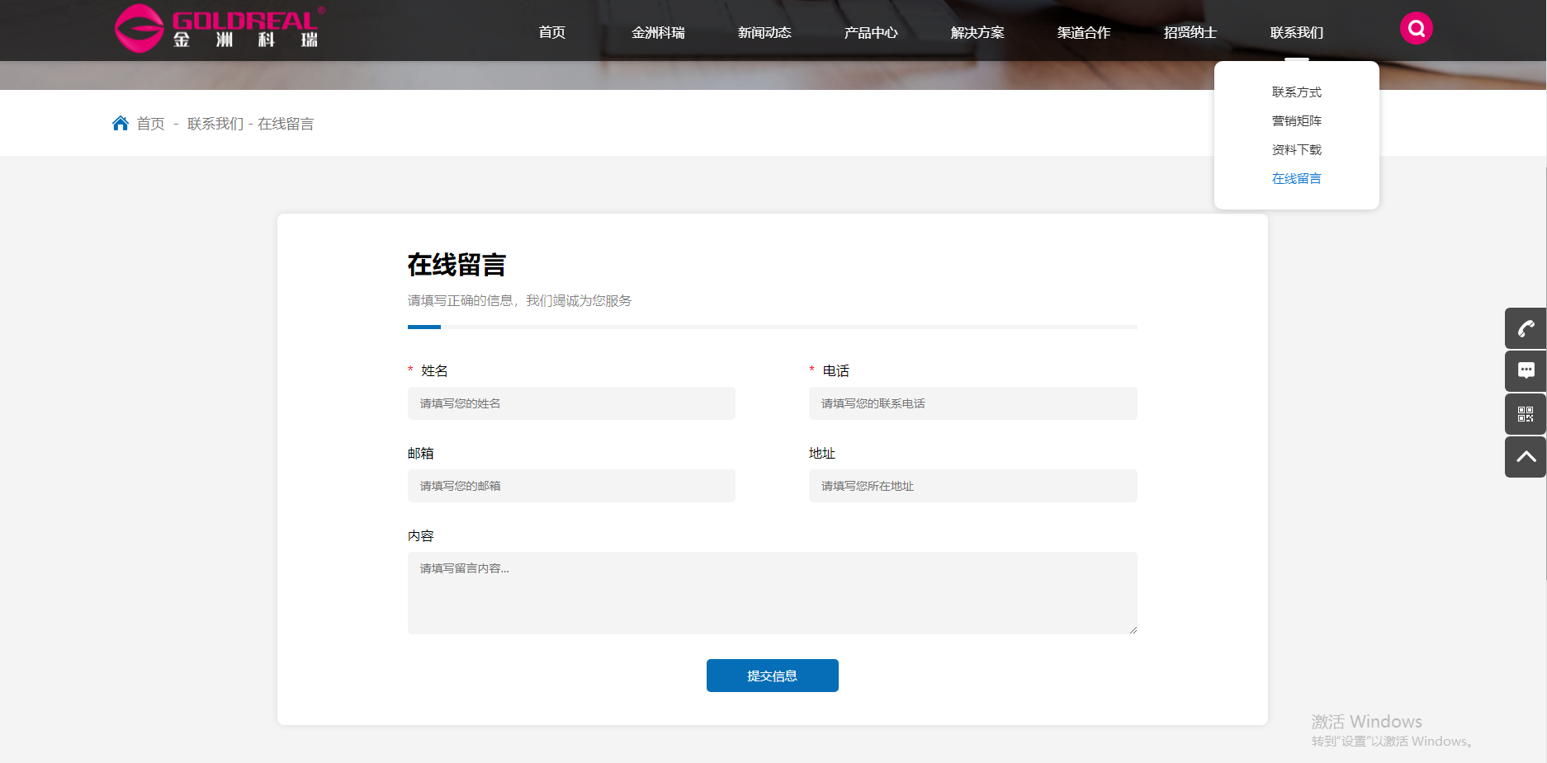Expand the 联系我们 navigation dropdown
This screenshot has height=763, width=1547.
click(1296, 32)
